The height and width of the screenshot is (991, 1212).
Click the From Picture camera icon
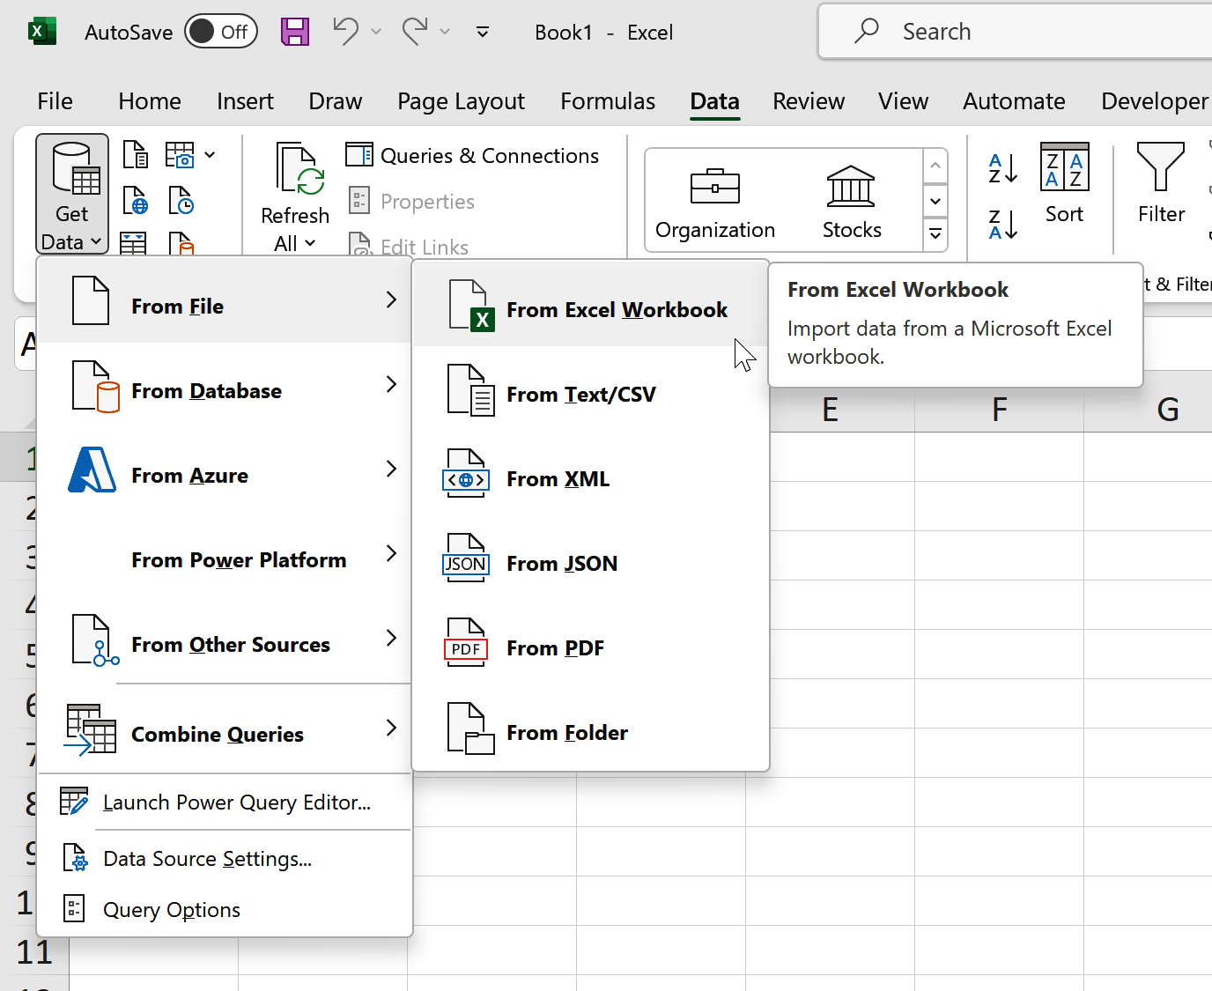click(x=180, y=155)
